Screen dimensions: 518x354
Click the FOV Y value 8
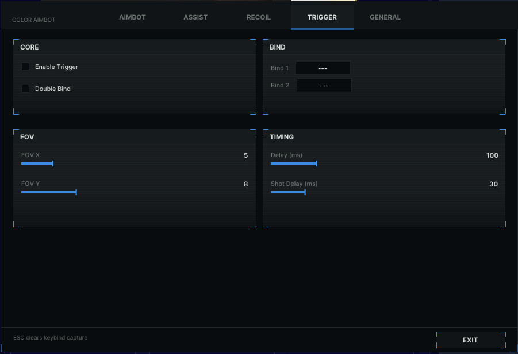coord(246,184)
